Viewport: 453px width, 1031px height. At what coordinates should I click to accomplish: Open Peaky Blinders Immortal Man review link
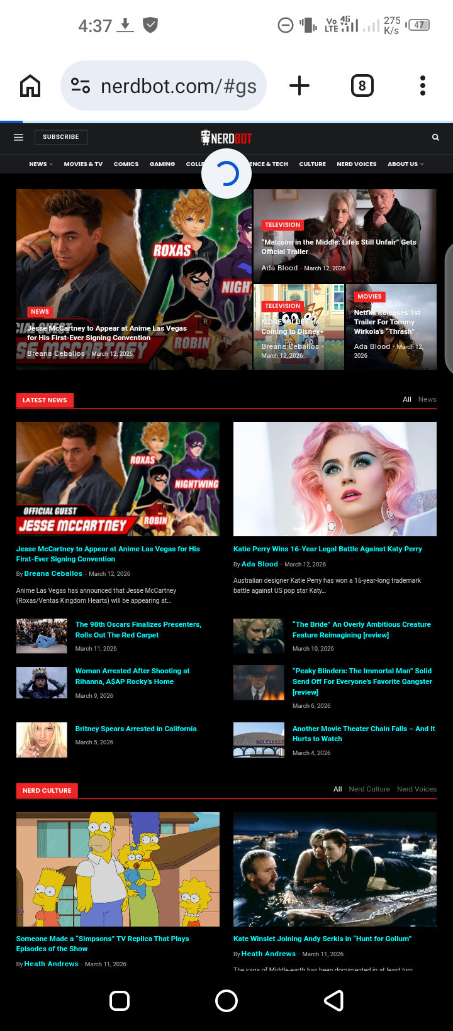click(362, 681)
